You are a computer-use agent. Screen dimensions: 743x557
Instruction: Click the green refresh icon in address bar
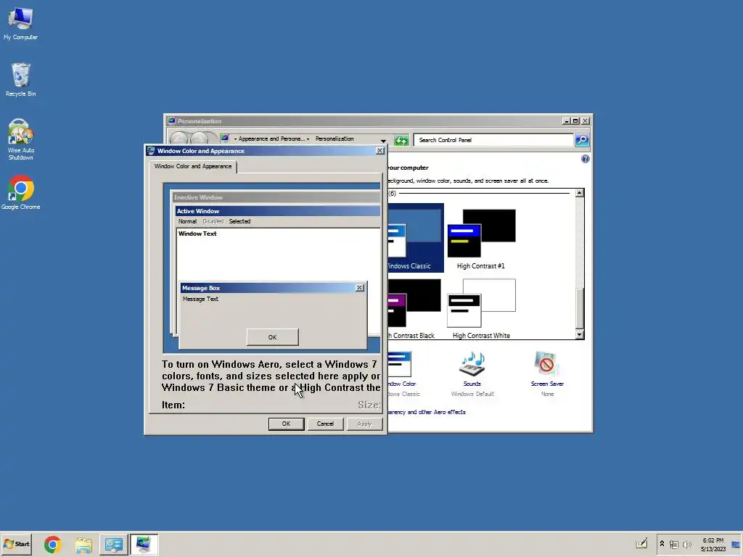[x=401, y=140]
